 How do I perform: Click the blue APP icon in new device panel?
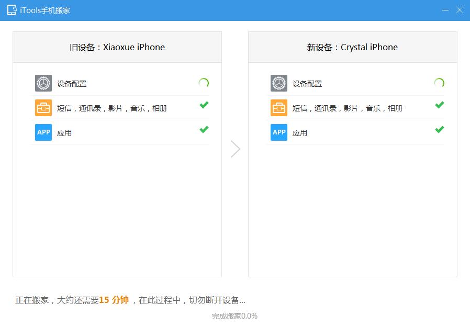coord(279,132)
